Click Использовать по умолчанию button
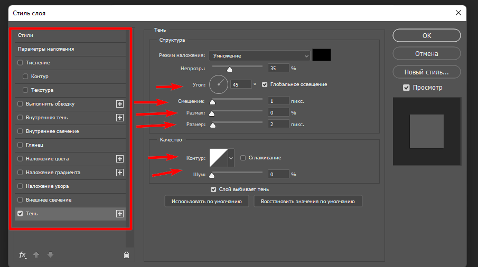The width and height of the screenshot is (478, 267). [x=207, y=202]
